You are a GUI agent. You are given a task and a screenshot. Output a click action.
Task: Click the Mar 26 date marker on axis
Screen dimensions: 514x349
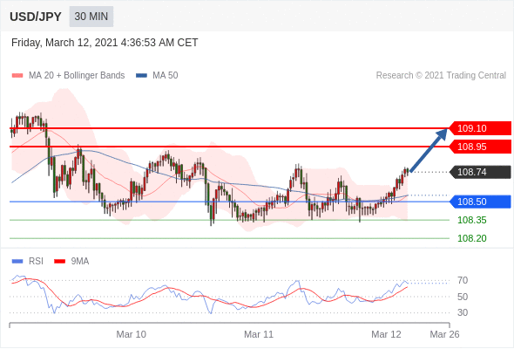pyautogui.click(x=444, y=334)
